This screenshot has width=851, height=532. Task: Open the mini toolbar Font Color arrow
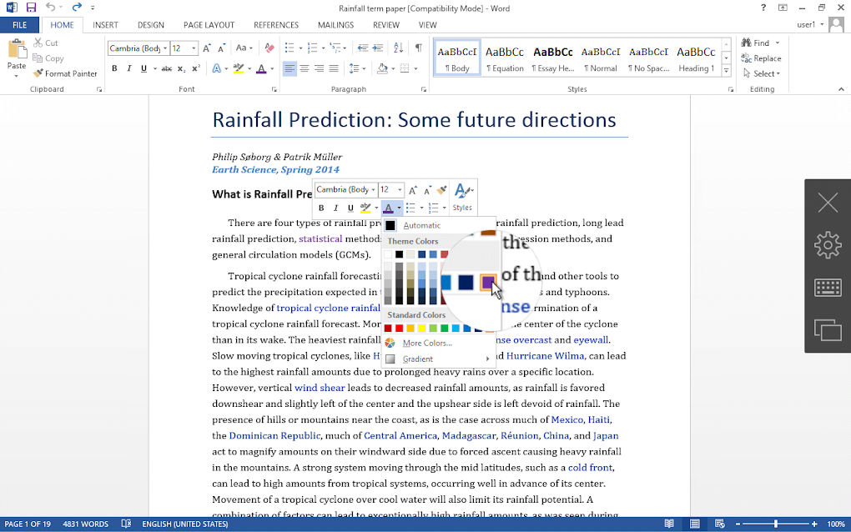point(399,208)
